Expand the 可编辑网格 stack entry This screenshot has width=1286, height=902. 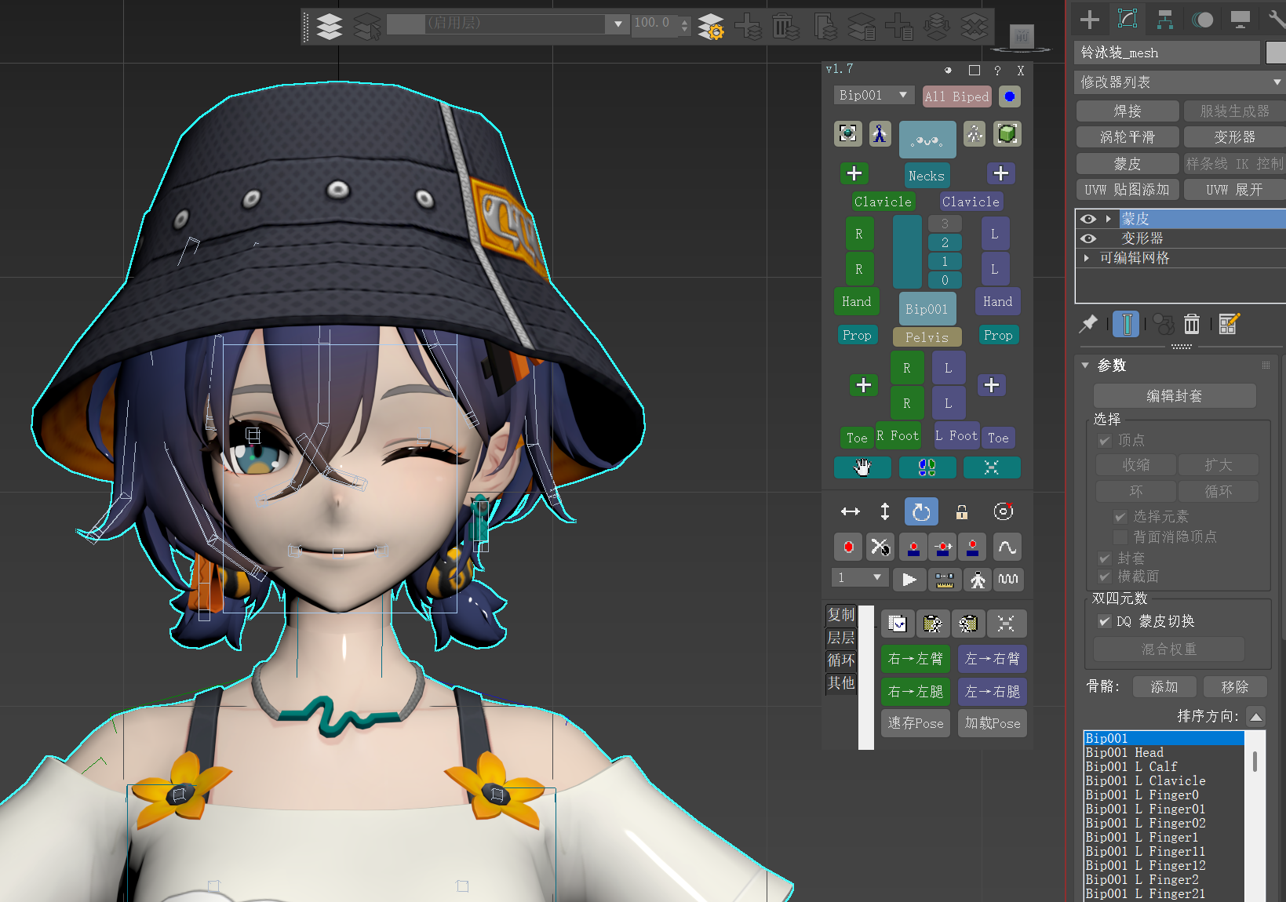pos(1087,258)
